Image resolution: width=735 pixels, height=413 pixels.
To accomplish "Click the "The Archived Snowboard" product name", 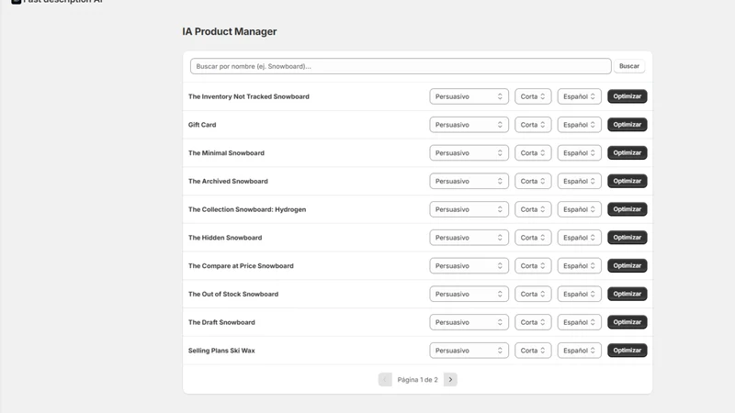I will (228, 181).
